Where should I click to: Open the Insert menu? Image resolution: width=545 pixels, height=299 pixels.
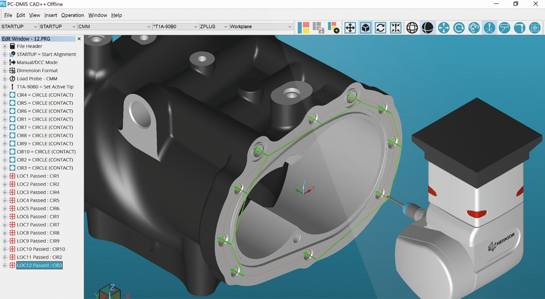(x=50, y=15)
